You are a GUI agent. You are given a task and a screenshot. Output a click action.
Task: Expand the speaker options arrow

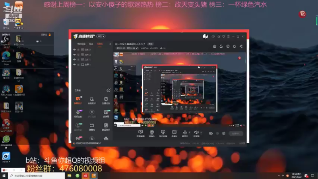tap(201, 132)
